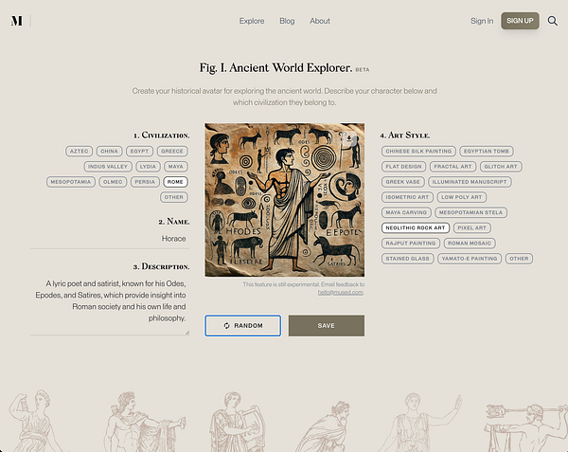Open the About page
This screenshot has width=568, height=452.
click(x=320, y=21)
